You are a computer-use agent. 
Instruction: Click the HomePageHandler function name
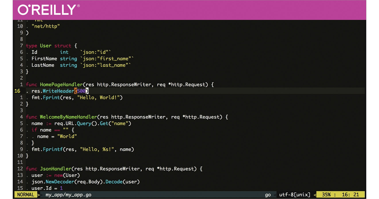tap(61, 85)
